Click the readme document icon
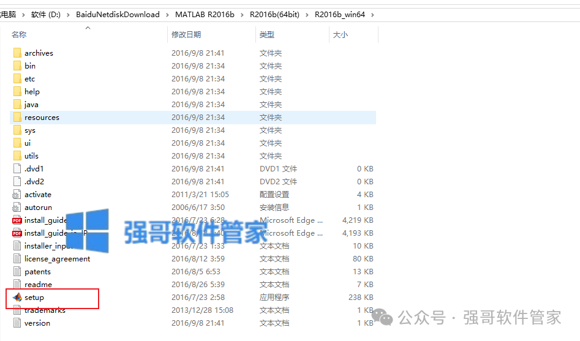Viewport: 580px width, 341px height. point(17,285)
